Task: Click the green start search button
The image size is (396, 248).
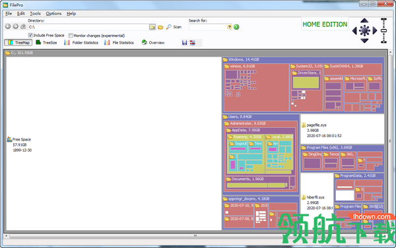Action: [x=236, y=27]
